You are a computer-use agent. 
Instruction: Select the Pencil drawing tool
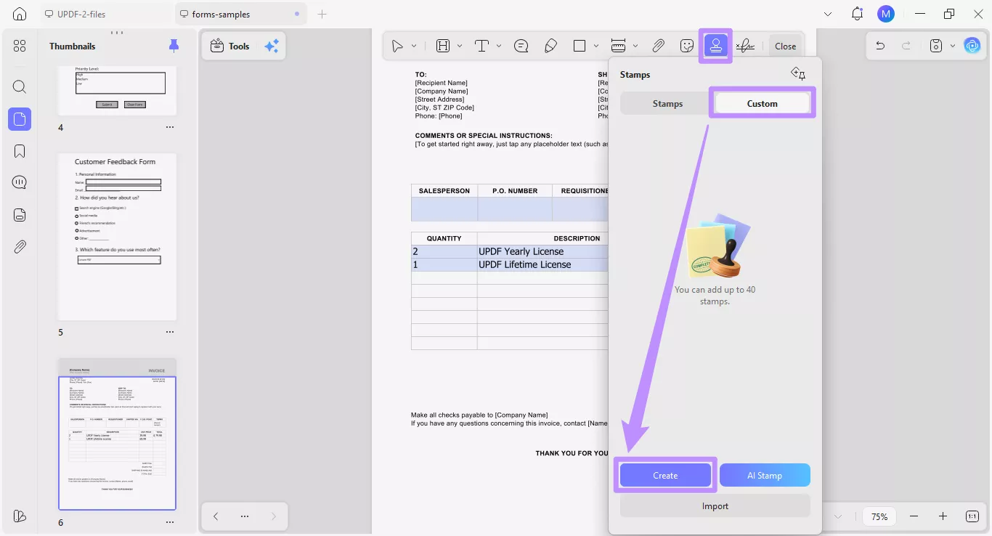pyautogui.click(x=550, y=46)
